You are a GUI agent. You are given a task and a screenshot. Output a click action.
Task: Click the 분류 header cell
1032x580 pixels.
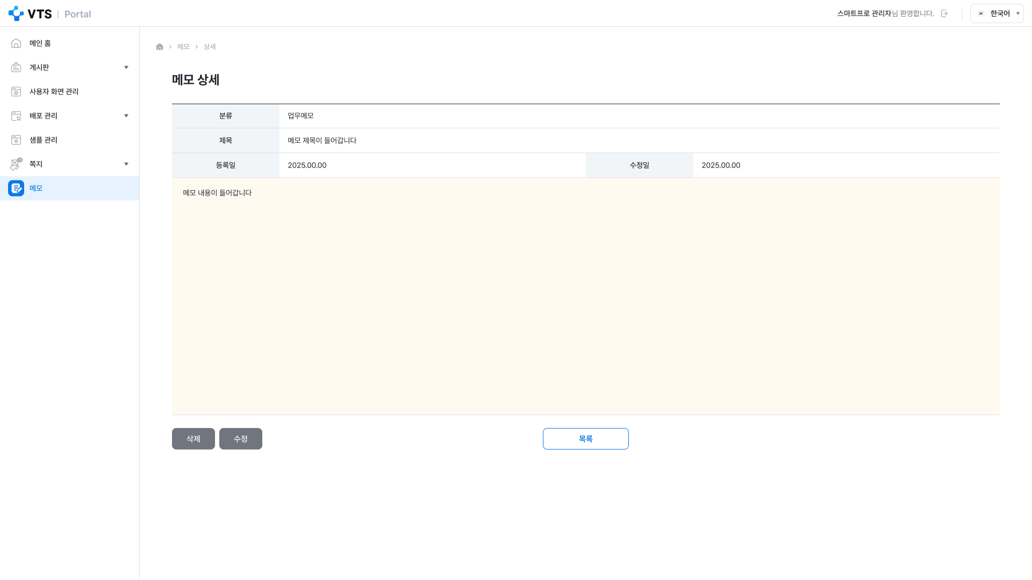coord(226,116)
